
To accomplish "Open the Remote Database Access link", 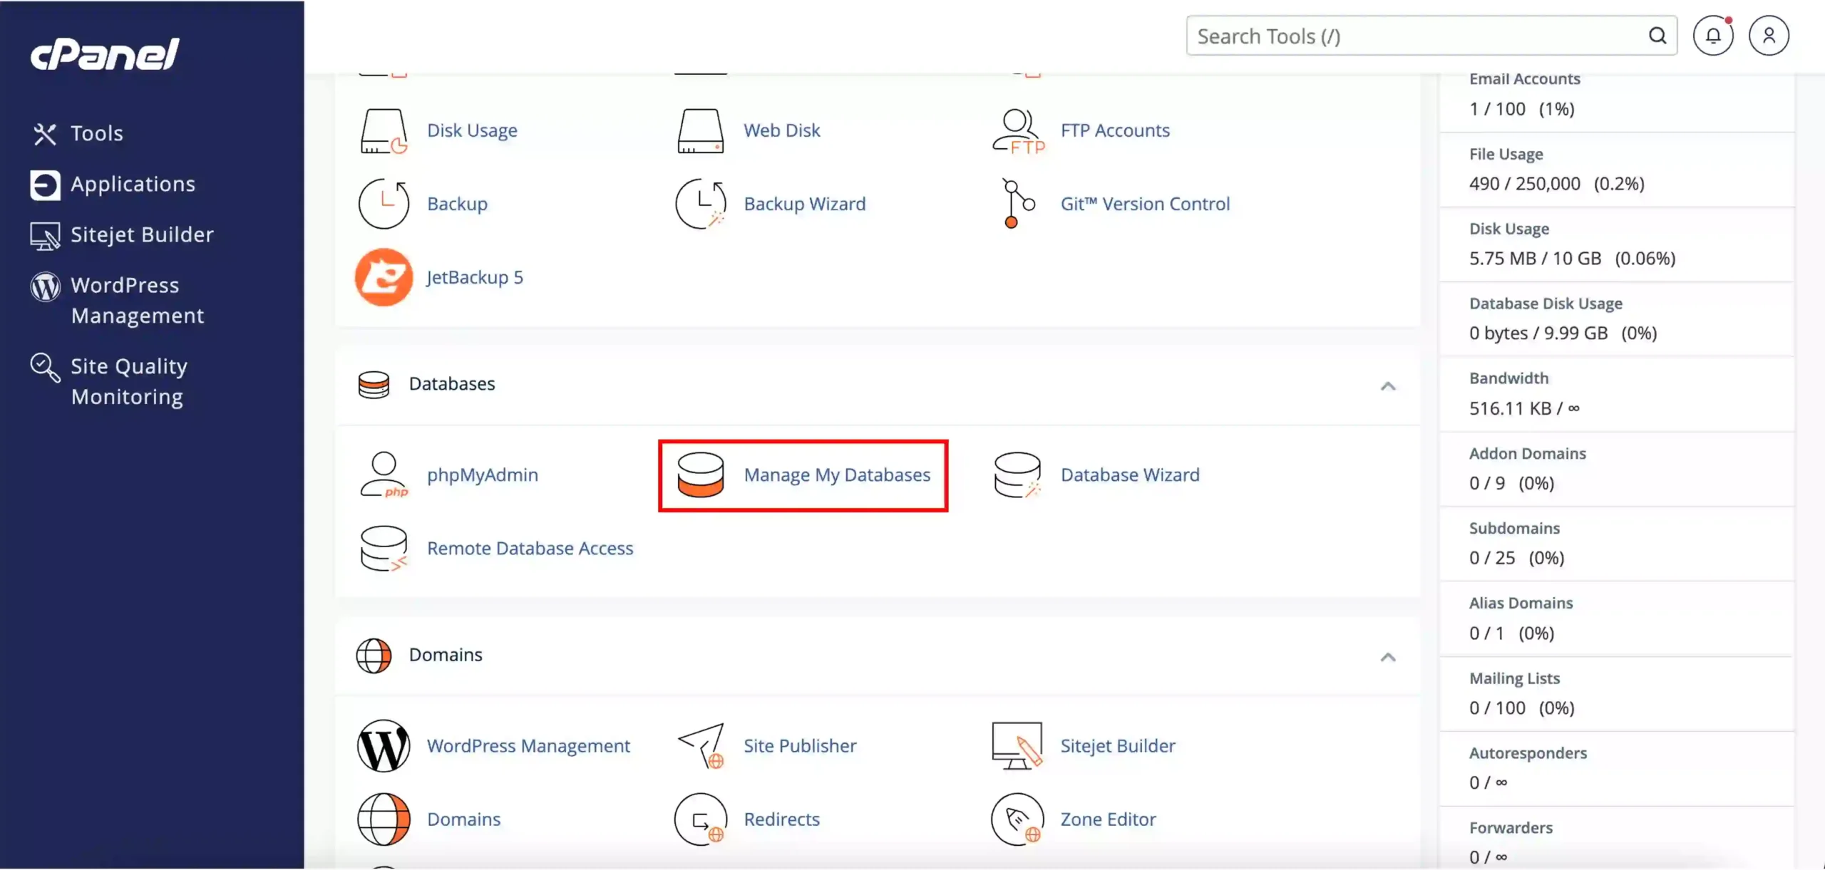I will [530, 549].
